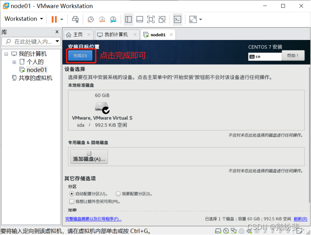Toggle the library sidebar view icon
Screen dimensions: 311x235
129,19
